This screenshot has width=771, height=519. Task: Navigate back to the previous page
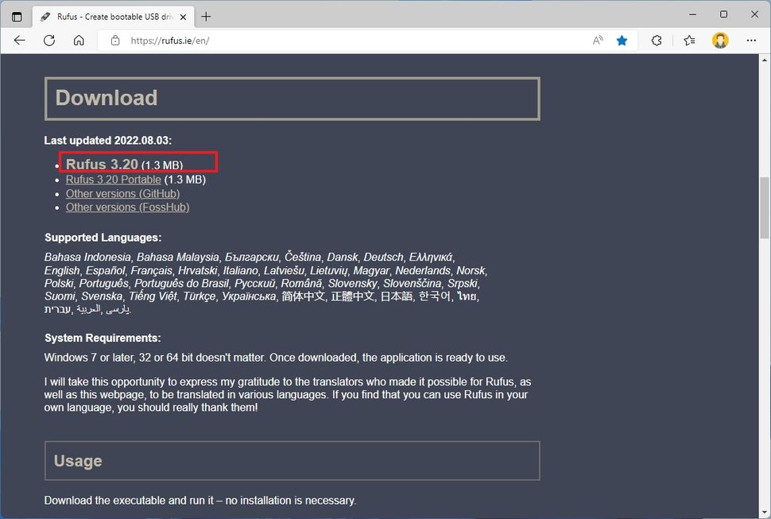[x=19, y=41]
